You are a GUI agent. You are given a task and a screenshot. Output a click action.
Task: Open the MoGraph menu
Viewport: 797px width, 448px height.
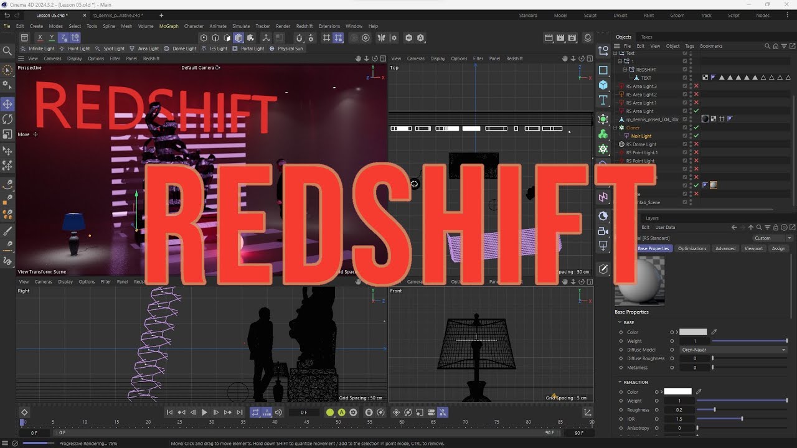tap(169, 26)
